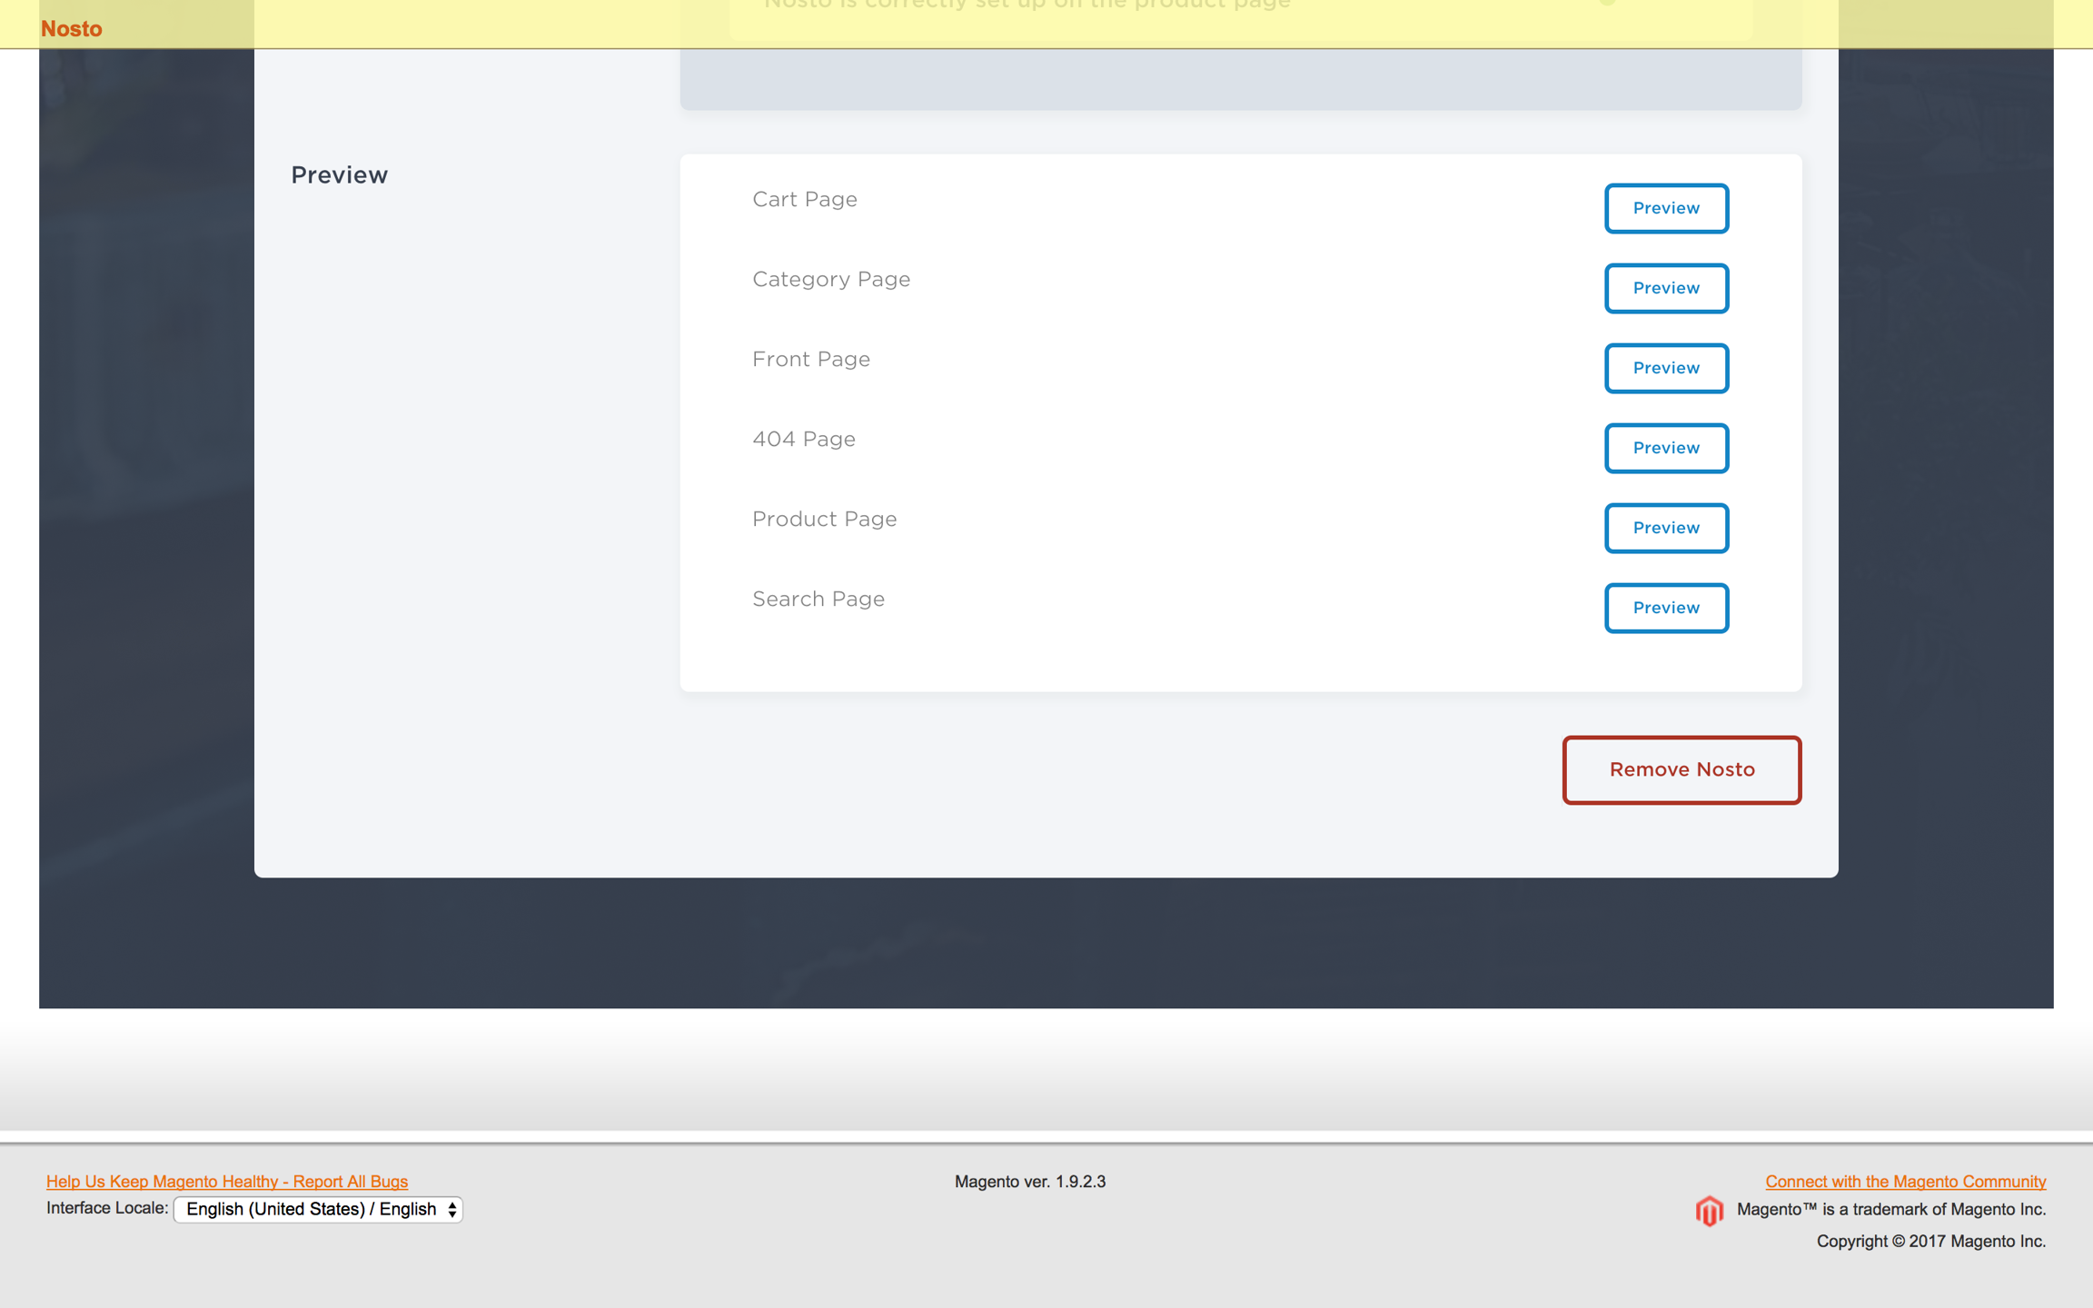Click the Product Page label
2093x1308 pixels.
point(824,519)
